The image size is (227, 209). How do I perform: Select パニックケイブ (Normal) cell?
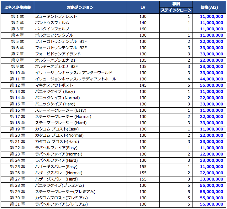point(80,98)
